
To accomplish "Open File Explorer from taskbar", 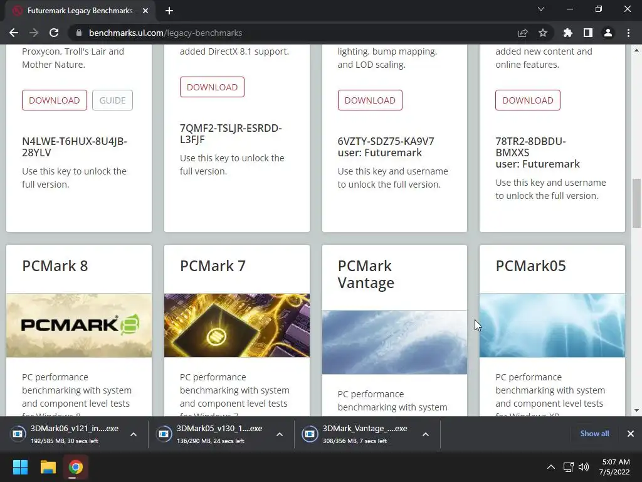I will click(x=48, y=467).
